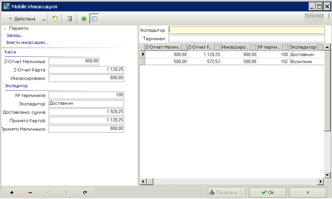Click Внести инкассацию... link
Viewport: 332px width, 199px height.
[27, 43]
